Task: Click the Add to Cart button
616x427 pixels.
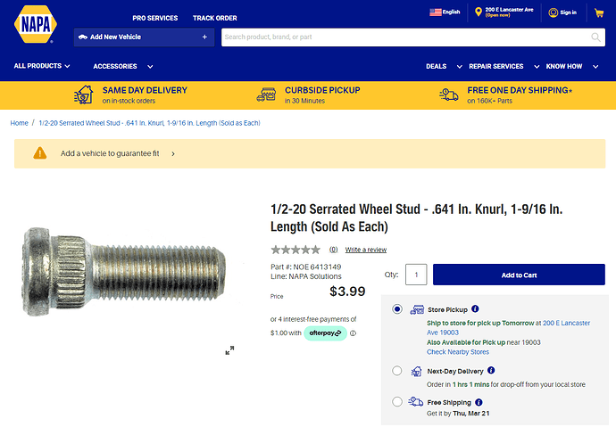Action: (519, 275)
